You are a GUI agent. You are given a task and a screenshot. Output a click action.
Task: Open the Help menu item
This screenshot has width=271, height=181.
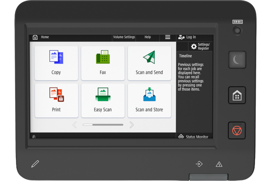tap(148, 37)
